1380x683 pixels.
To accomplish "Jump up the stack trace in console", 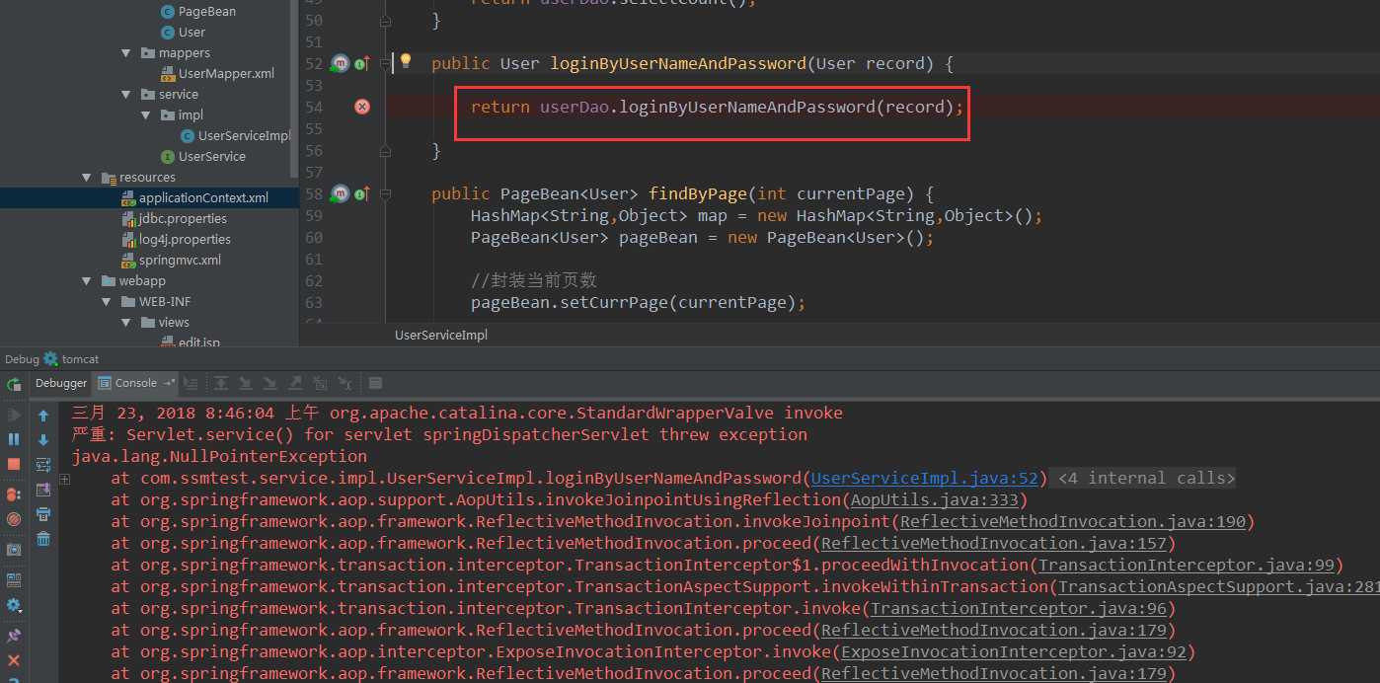I will coord(43,416).
